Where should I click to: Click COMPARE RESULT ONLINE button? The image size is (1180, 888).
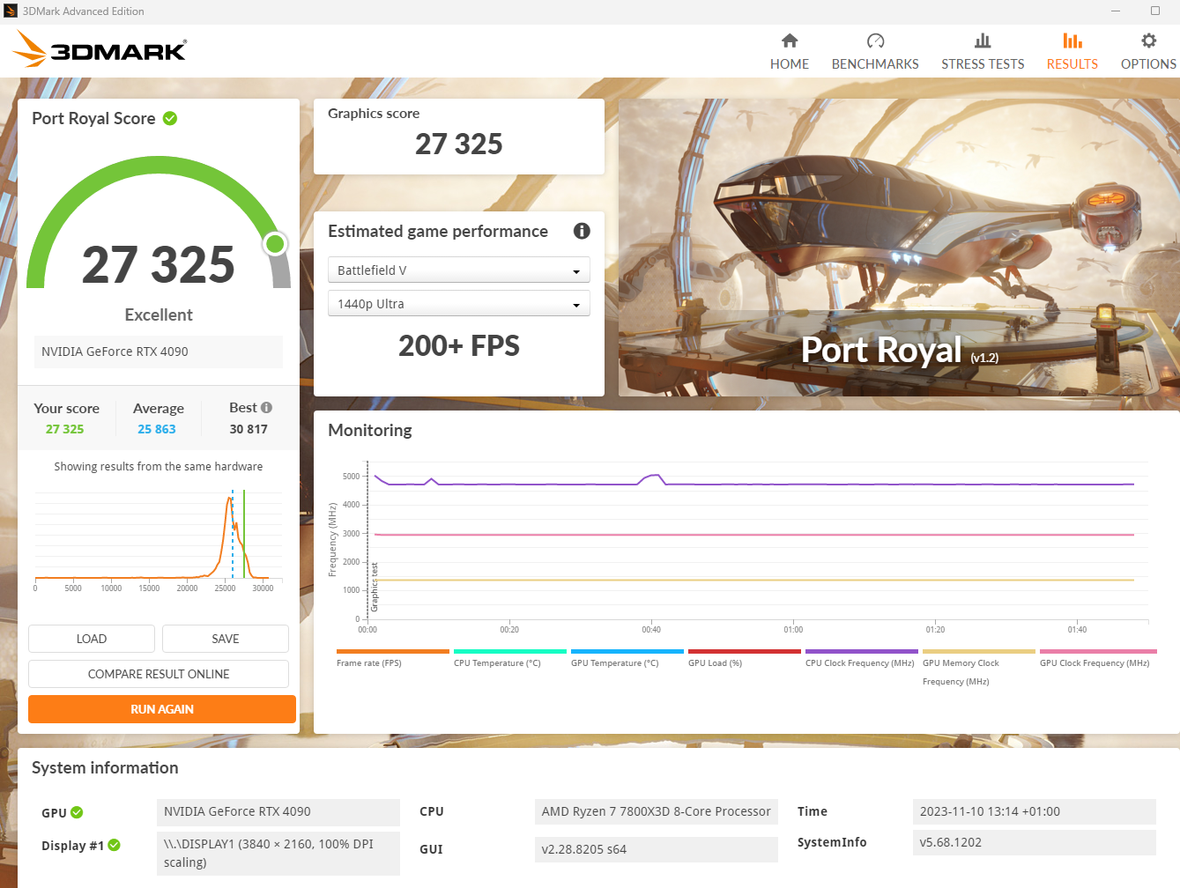click(159, 674)
